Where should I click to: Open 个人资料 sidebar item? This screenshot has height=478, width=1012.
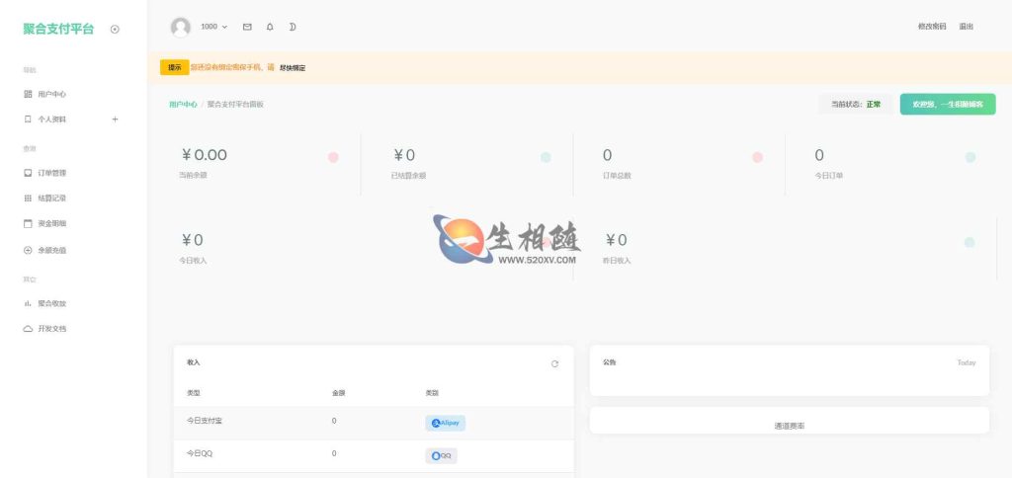point(51,119)
